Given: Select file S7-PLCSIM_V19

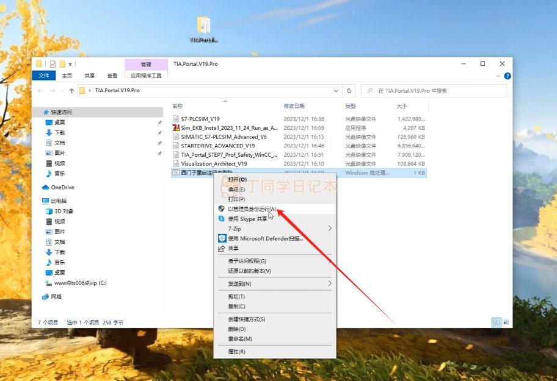Looking at the screenshot, I should [x=200, y=119].
